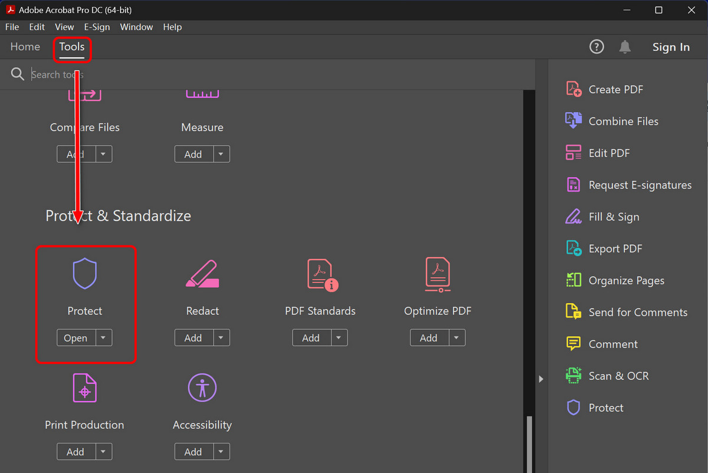Click the notification bell icon
The width and height of the screenshot is (708, 473).
(625, 47)
